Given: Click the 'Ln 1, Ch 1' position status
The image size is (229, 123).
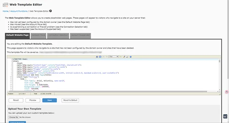Looking at the screenshot, I should [22, 94].
